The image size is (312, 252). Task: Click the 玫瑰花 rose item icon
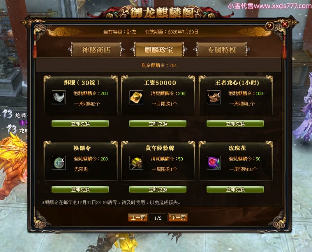[214, 163]
